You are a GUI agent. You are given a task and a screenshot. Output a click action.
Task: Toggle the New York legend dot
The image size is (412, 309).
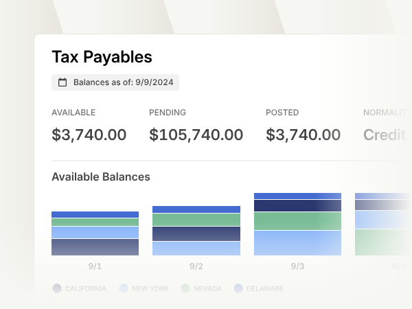tap(124, 288)
